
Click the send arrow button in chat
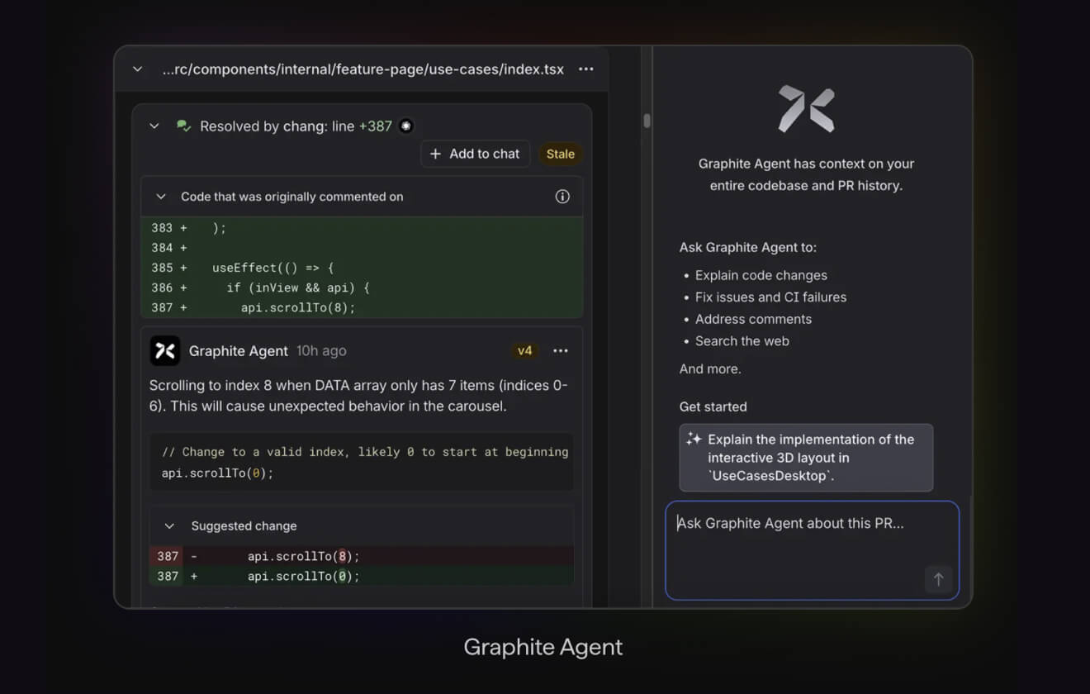pyautogui.click(x=938, y=580)
